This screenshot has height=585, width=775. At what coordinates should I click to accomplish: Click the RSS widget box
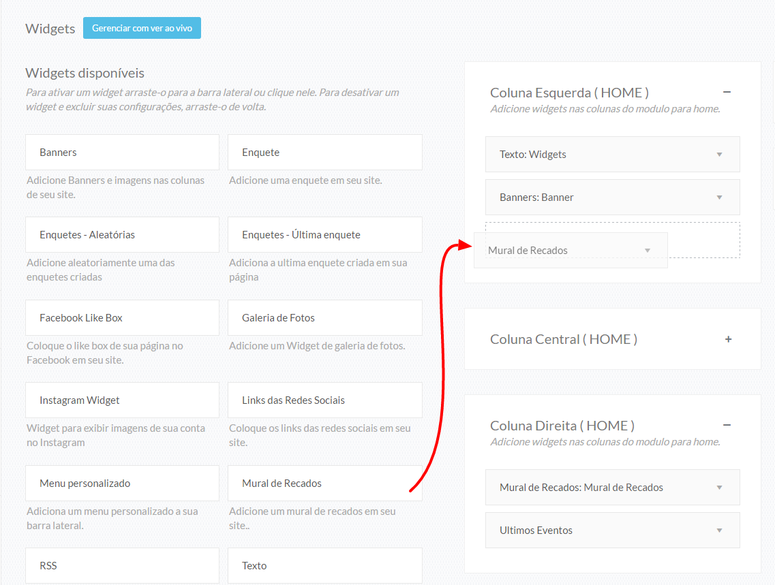click(122, 565)
